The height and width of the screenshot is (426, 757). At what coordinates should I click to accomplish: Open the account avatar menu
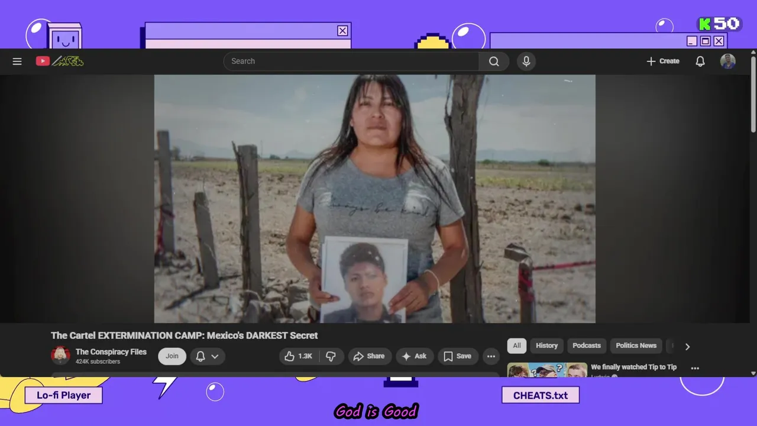(728, 61)
